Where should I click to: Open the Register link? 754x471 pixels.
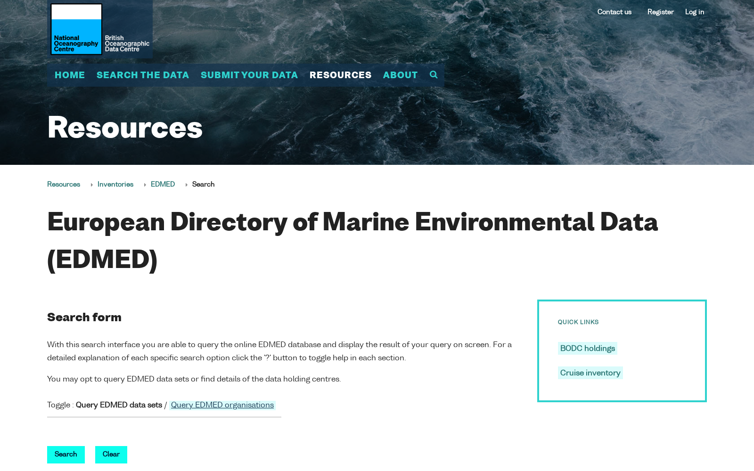(661, 12)
